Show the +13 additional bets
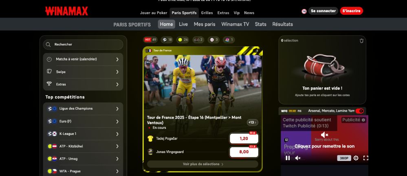 coord(252,122)
